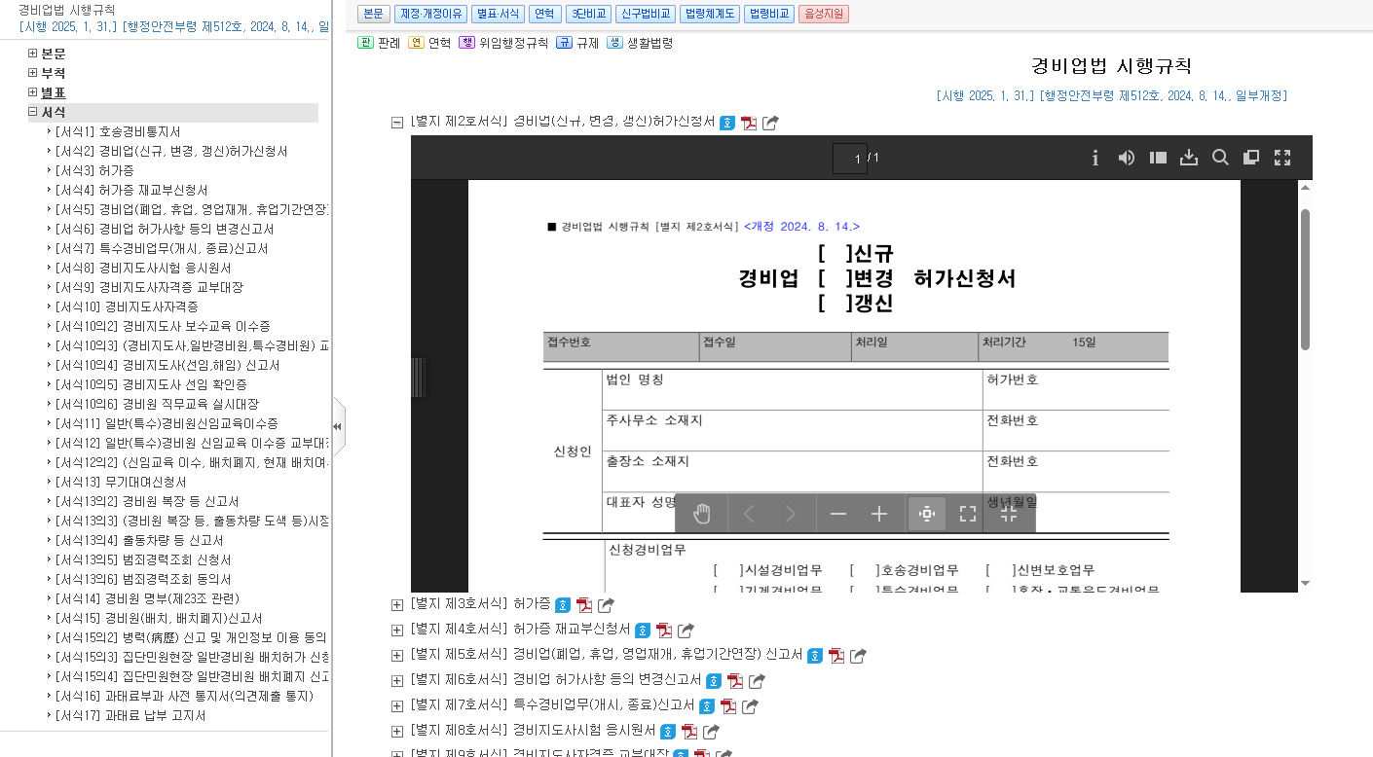Click the 제8호서식 경비지도사시험 응시원서 title link
Image resolution: width=1373 pixels, height=757 pixels.
(534, 732)
